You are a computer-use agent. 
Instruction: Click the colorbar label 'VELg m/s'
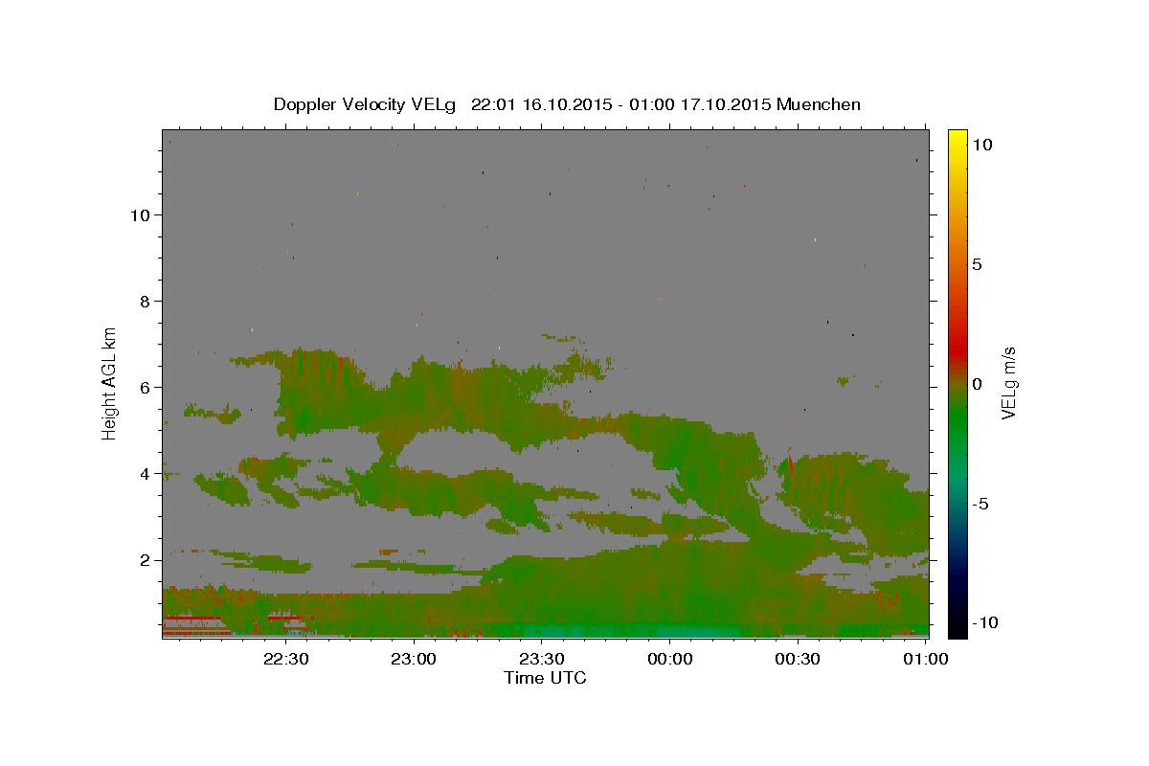[x=1008, y=383]
